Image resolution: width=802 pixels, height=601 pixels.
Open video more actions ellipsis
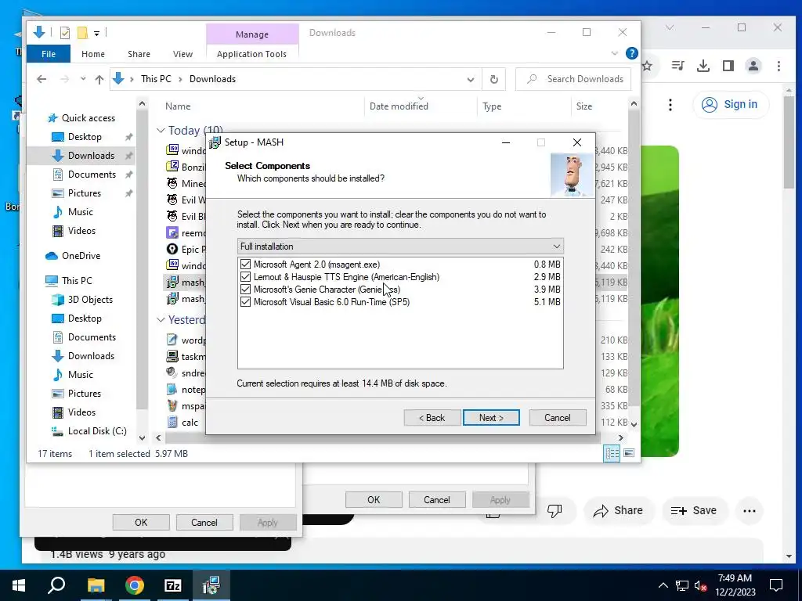point(750,510)
